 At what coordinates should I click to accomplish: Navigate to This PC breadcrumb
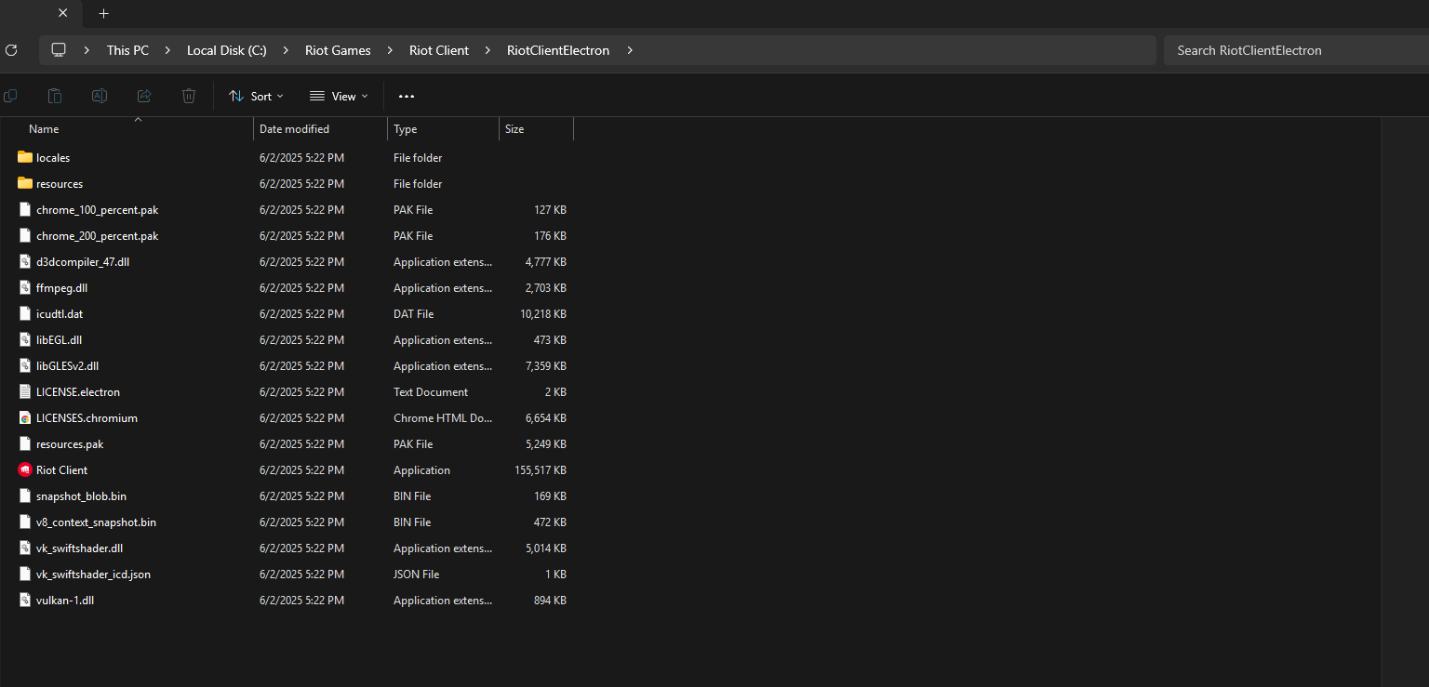point(127,50)
